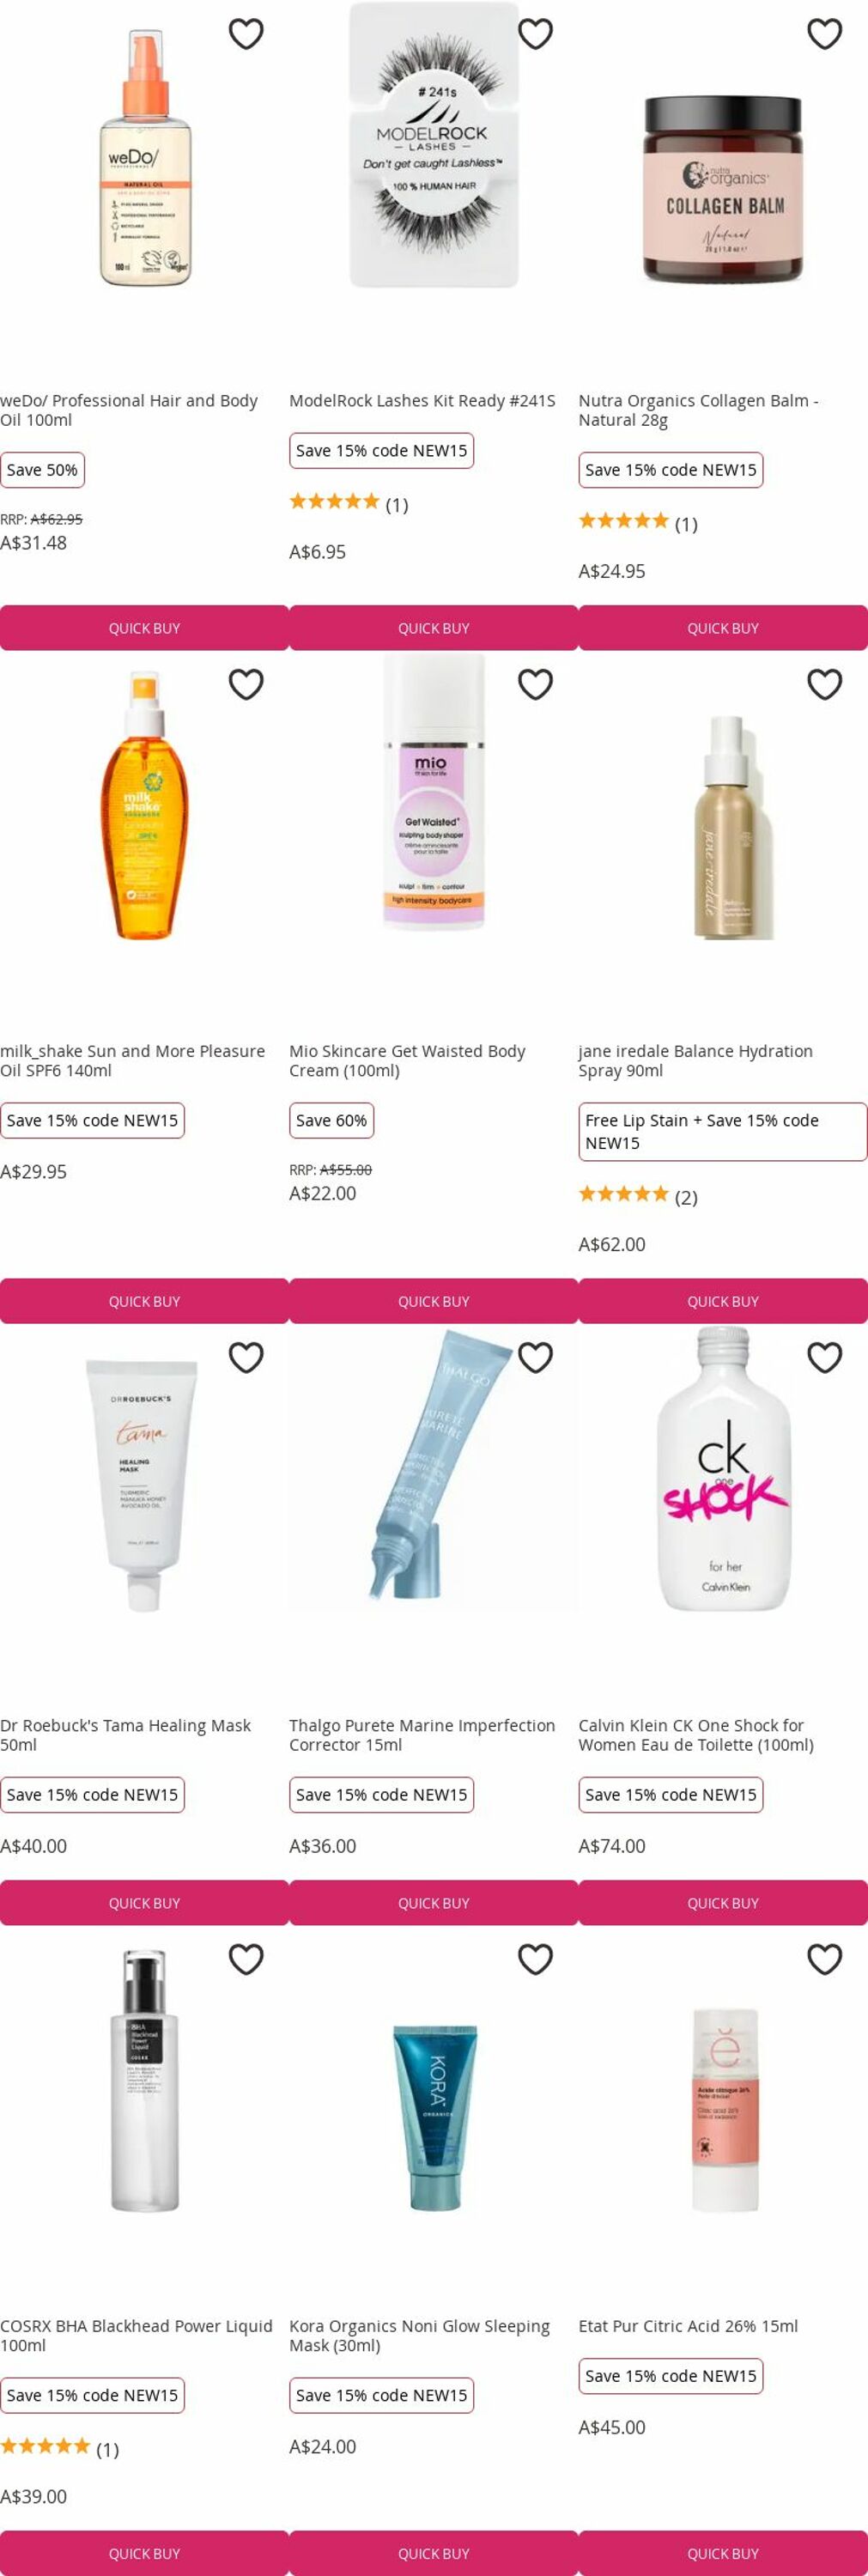Screen dimensions: 868x2576
Task: Open ModelRock Lashes Kit Ready #241S product link
Action: pyautogui.click(x=422, y=400)
